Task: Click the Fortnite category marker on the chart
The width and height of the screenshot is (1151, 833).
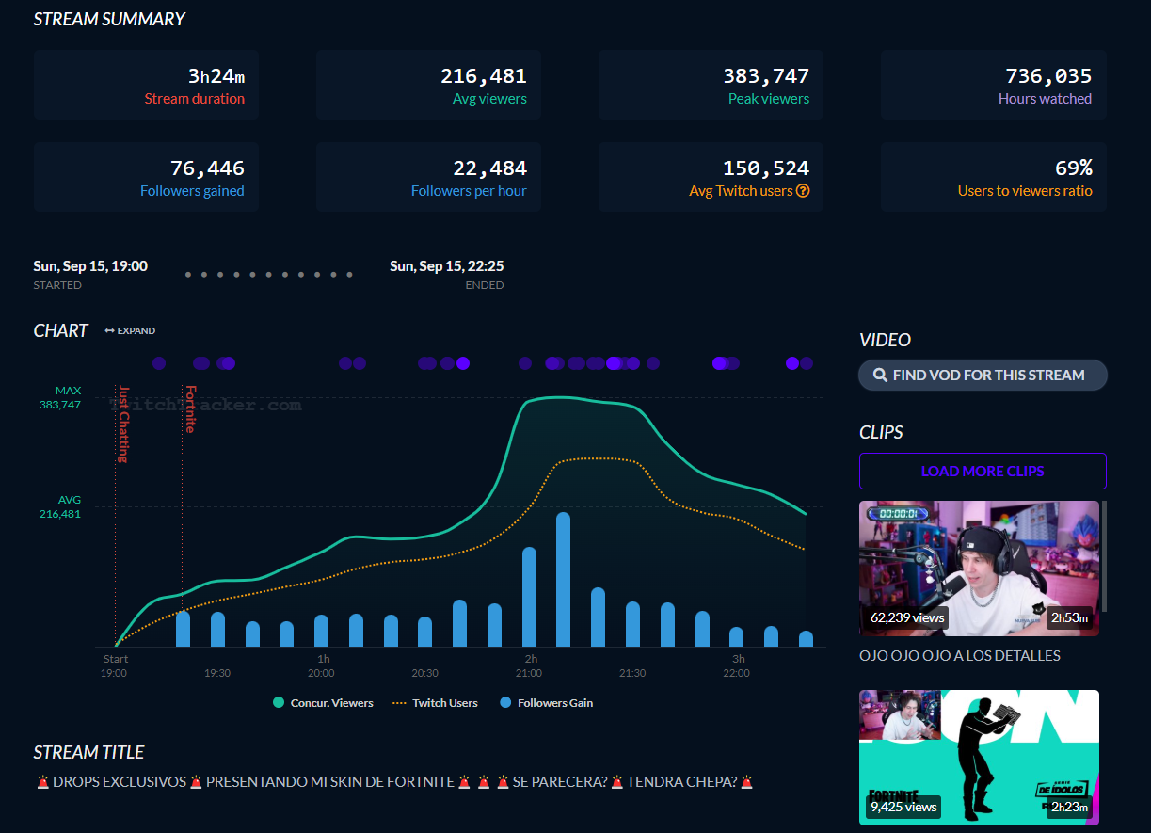Action: (190, 409)
